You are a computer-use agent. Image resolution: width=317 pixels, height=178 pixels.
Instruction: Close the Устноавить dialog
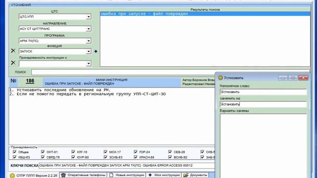click(x=303, y=78)
